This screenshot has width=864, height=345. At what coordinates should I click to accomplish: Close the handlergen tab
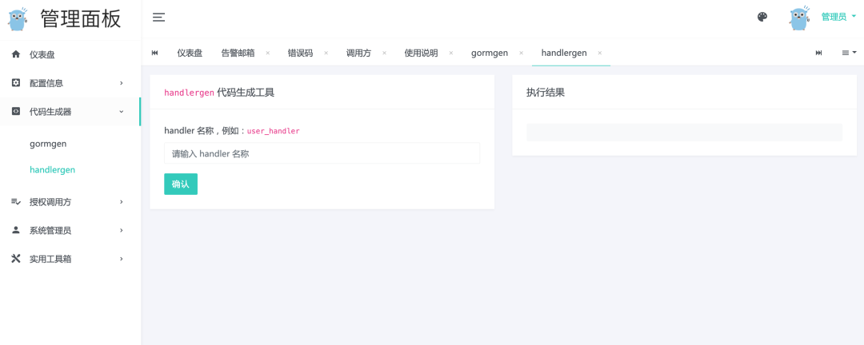pos(600,53)
